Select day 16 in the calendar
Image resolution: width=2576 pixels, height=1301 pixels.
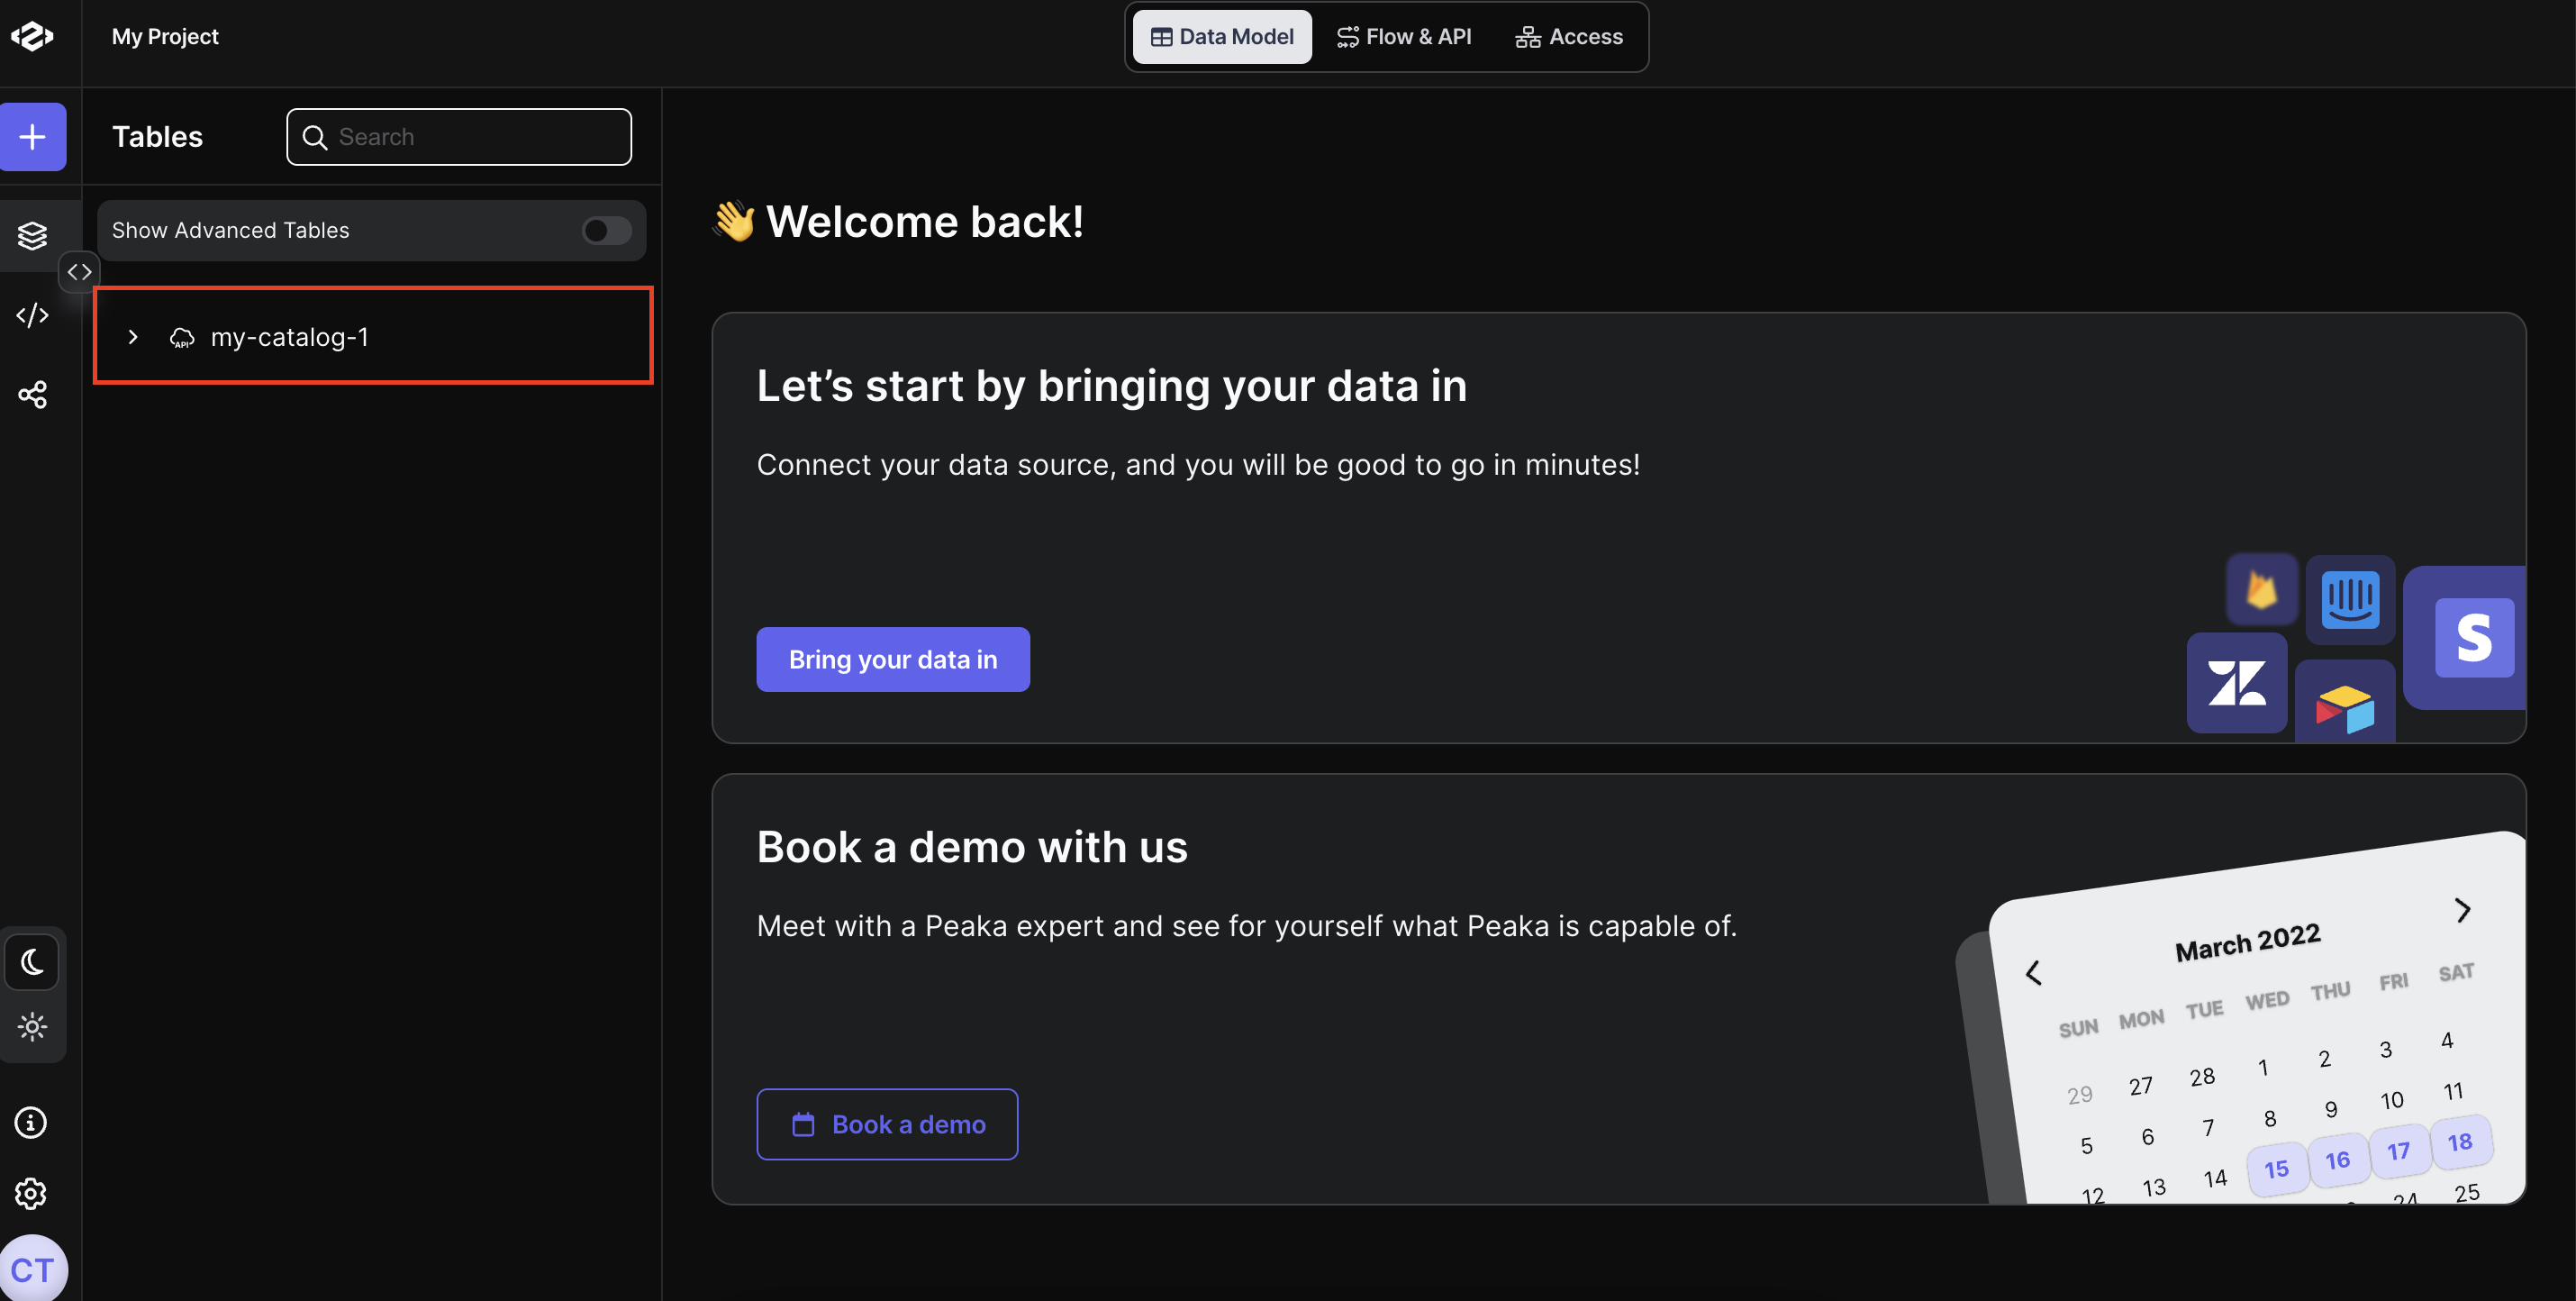click(x=2338, y=1160)
